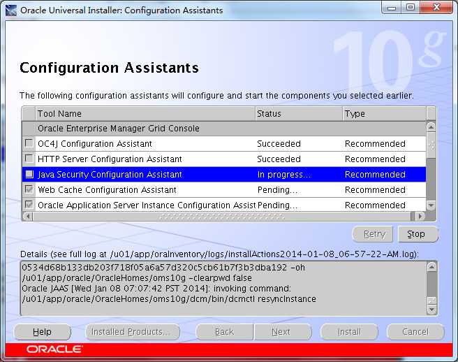This screenshot has height=362, width=458.
Task: Click the vertical scrollbar thumb of assistants table
Action: coord(431,145)
